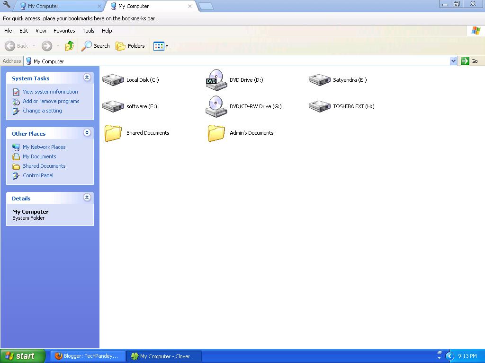Close the second My Computer tab

tap(190, 6)
